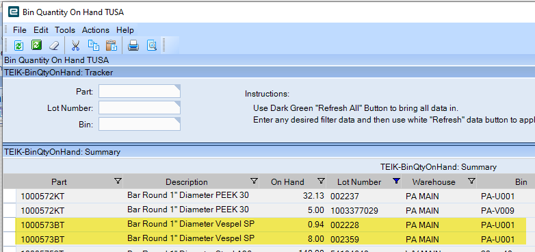This screenshot has width=535, height=252.
Task: Sort by the Lot Number column header
Action: (x=359, y=182)
